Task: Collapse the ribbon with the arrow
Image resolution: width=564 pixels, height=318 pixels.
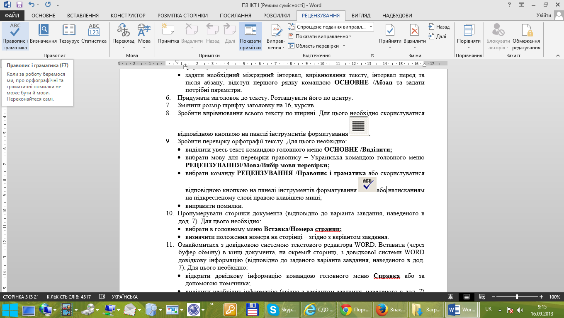Action: pyautogui.click(x=558, y=55)
